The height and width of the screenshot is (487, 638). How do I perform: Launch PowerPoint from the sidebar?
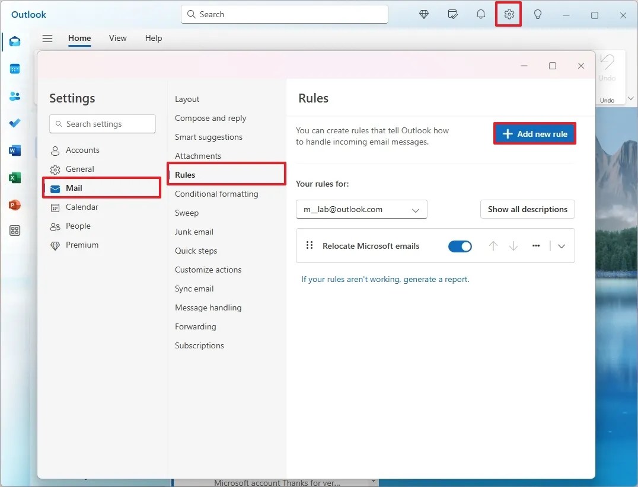coord(14,205)
